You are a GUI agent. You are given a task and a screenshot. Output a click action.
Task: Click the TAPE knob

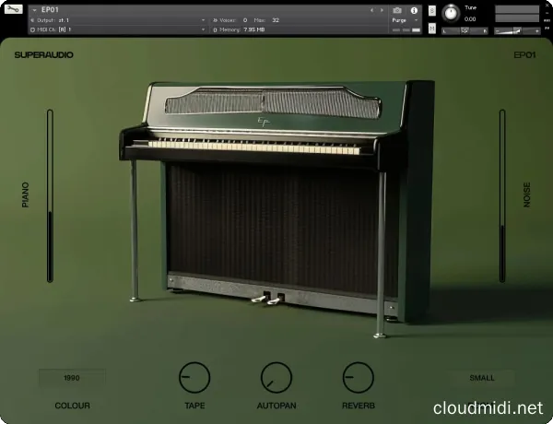point(194,378)
